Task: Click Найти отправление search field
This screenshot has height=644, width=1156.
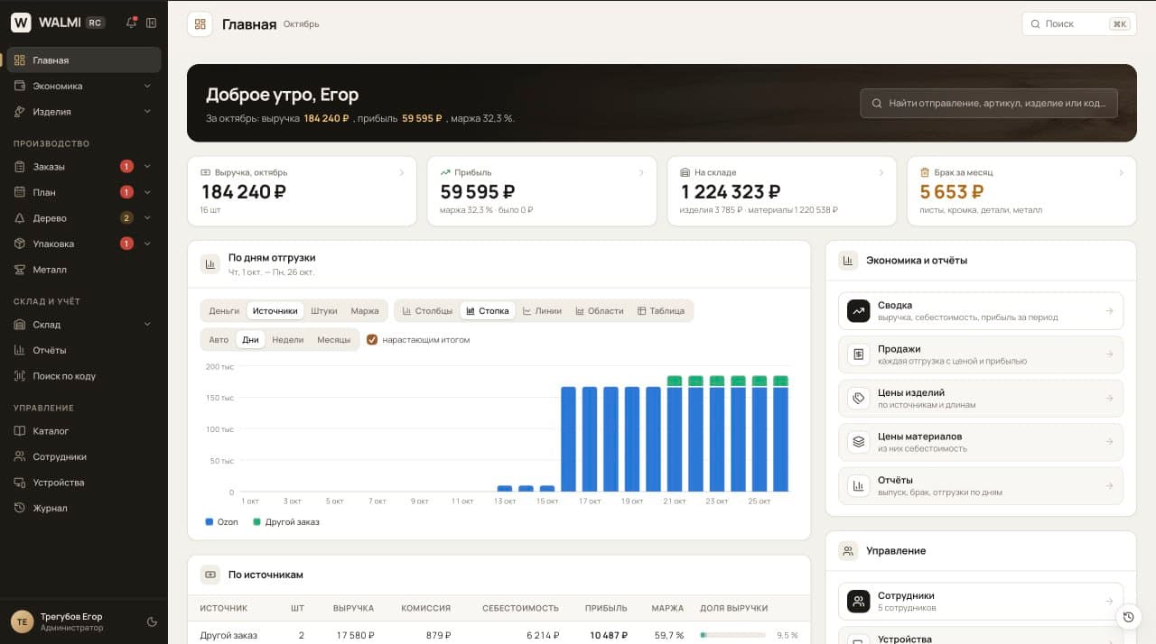Action: pyautogui.click(x=989, y=104)
